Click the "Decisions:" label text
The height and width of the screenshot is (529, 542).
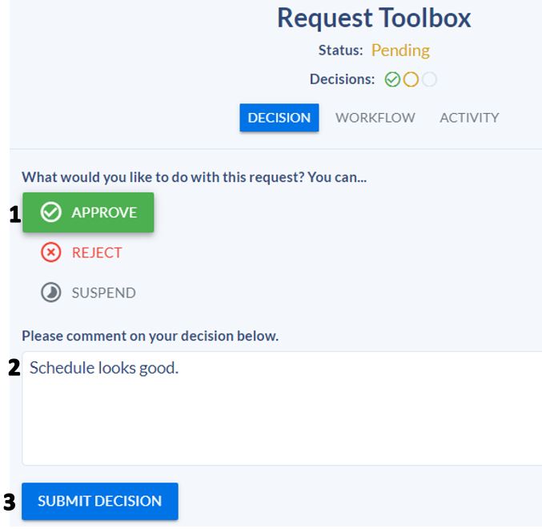pyautogui.click(x=343, y=79)
